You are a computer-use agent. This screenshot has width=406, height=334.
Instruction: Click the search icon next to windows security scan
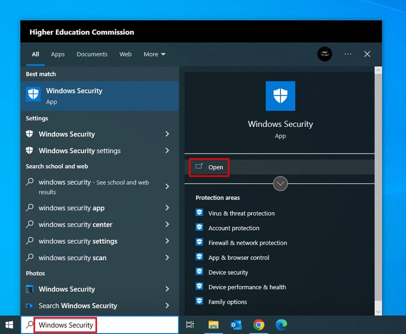point(30,257)
